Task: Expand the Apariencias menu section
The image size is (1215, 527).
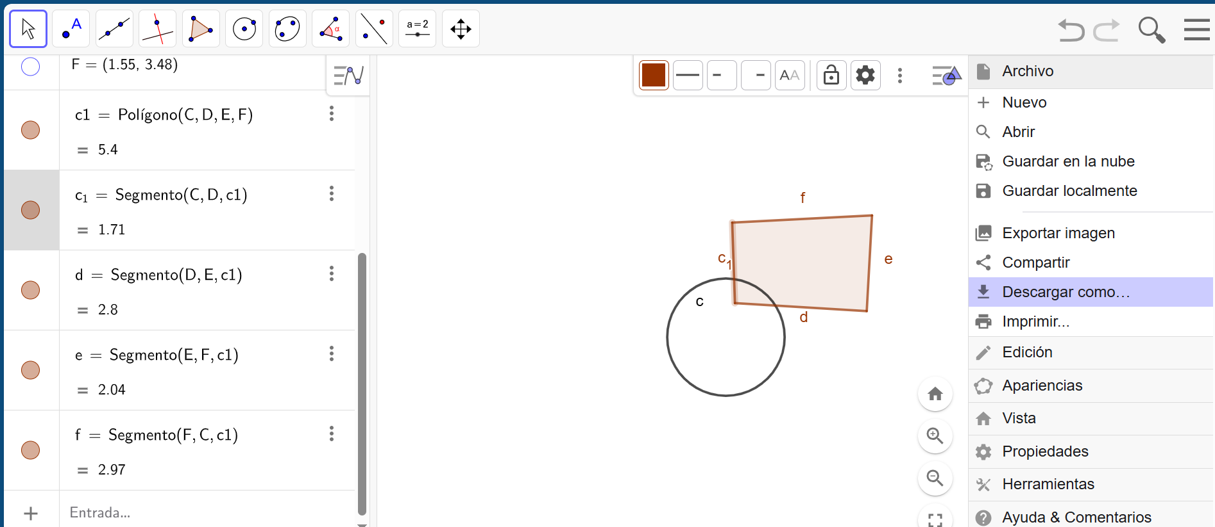Action: pos(1042,385)
